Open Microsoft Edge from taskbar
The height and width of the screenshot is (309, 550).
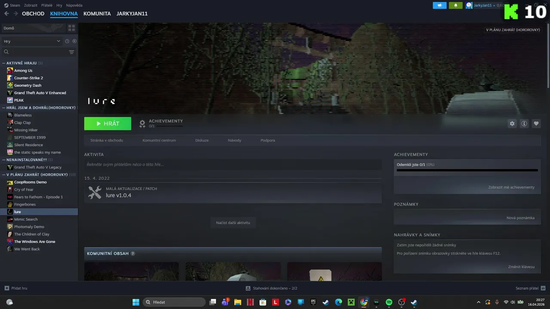[x=339, y=302]
